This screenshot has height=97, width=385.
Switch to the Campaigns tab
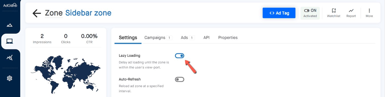pyautogui.click(x=158, y=37)
